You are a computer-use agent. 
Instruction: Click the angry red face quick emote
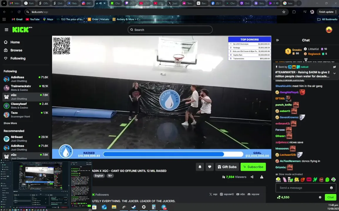321,180
